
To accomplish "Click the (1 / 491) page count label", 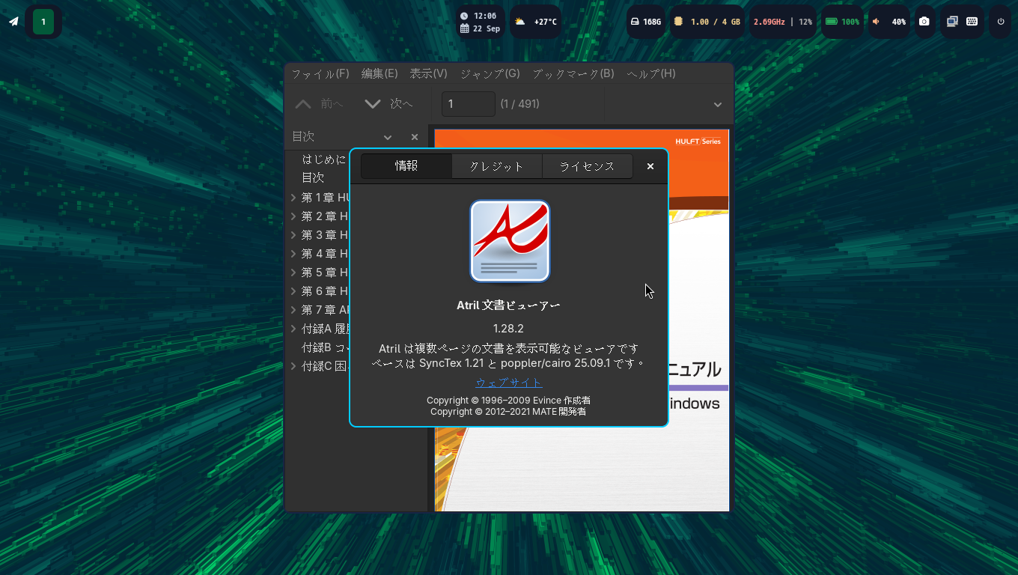I will [x=520, y=104].
